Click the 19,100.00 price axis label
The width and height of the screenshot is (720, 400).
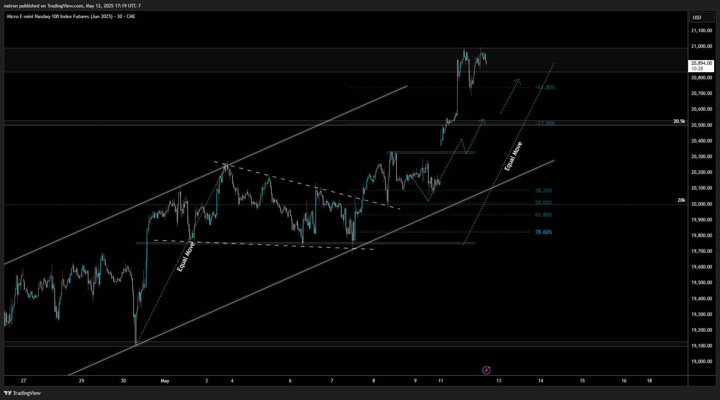point(702,346)
